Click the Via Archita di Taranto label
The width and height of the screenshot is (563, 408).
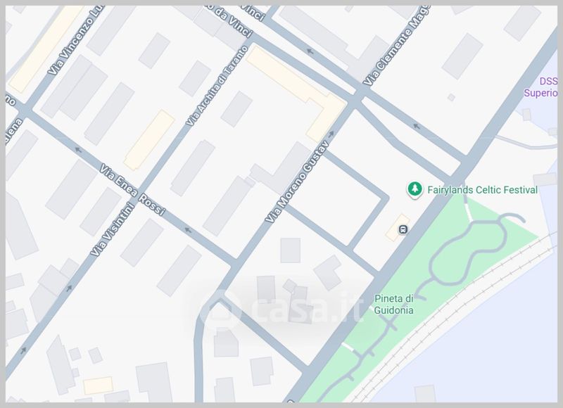pos(217,86)
